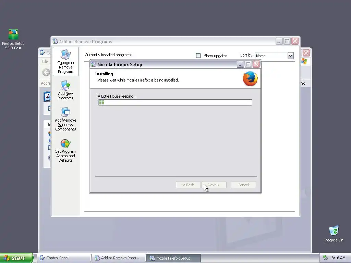351x263 pixels.
Task: Open Set Program Access and Defaults
Action: click(x=65, y=151)
